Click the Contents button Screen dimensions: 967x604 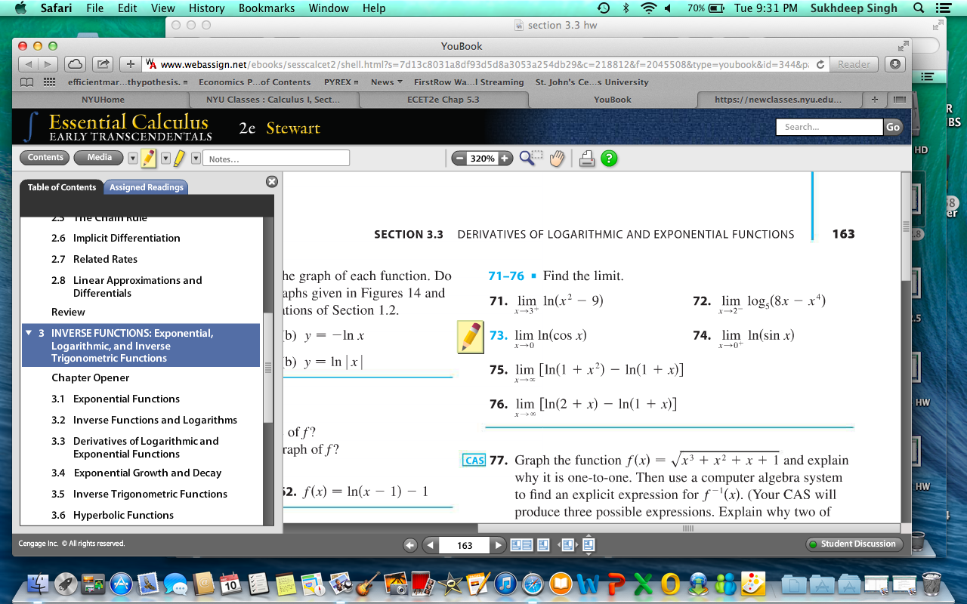45,158
